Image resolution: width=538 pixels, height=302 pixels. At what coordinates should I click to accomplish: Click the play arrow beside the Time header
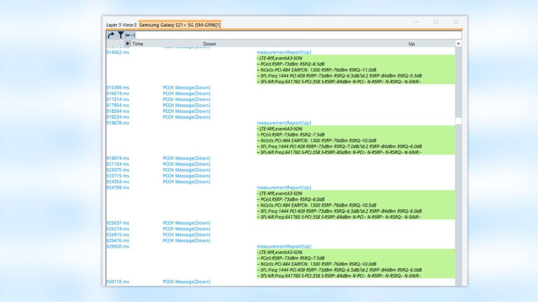[127, 44]
